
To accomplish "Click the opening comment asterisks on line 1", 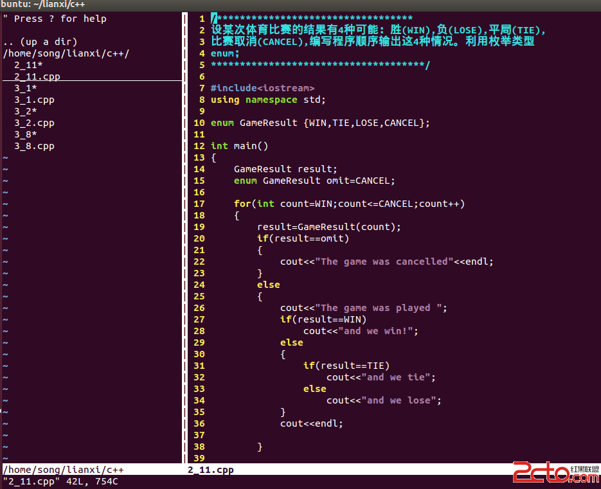I will 312,18.
